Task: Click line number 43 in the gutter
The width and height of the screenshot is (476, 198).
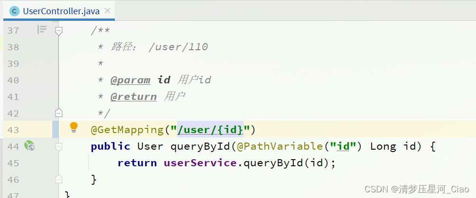Action: pyautogui.click(x=13, y=130)
